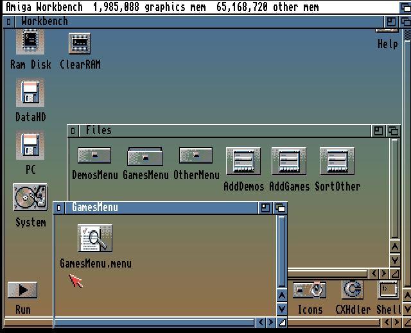Viewport: 411px width, 333px height.
Task: Zoom the Files window
Action: coord(378,131)
